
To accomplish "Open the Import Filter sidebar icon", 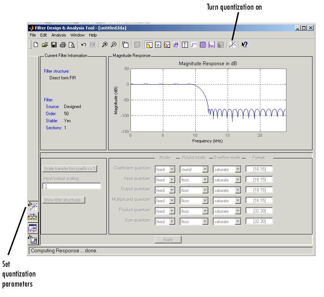I will (32, 228).
